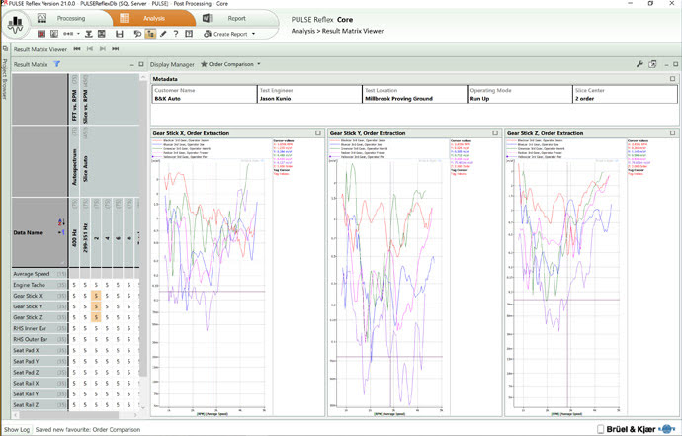Image resolution: width=682 pixels, height=436 pixels.
Task: Jump to last result with the fast-forward icon
Action: point(116,49)
